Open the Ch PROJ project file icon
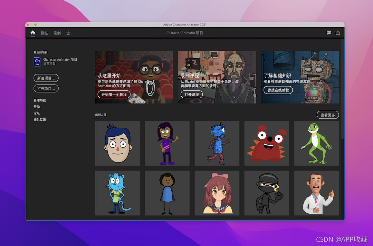The image size is (373, 246). (x=37, y=62)
